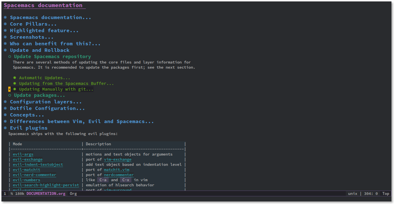Viewport: 394px width, 204px height.
Task: Collapse the 'Evil plugins' heading
Action: point(29,128)
